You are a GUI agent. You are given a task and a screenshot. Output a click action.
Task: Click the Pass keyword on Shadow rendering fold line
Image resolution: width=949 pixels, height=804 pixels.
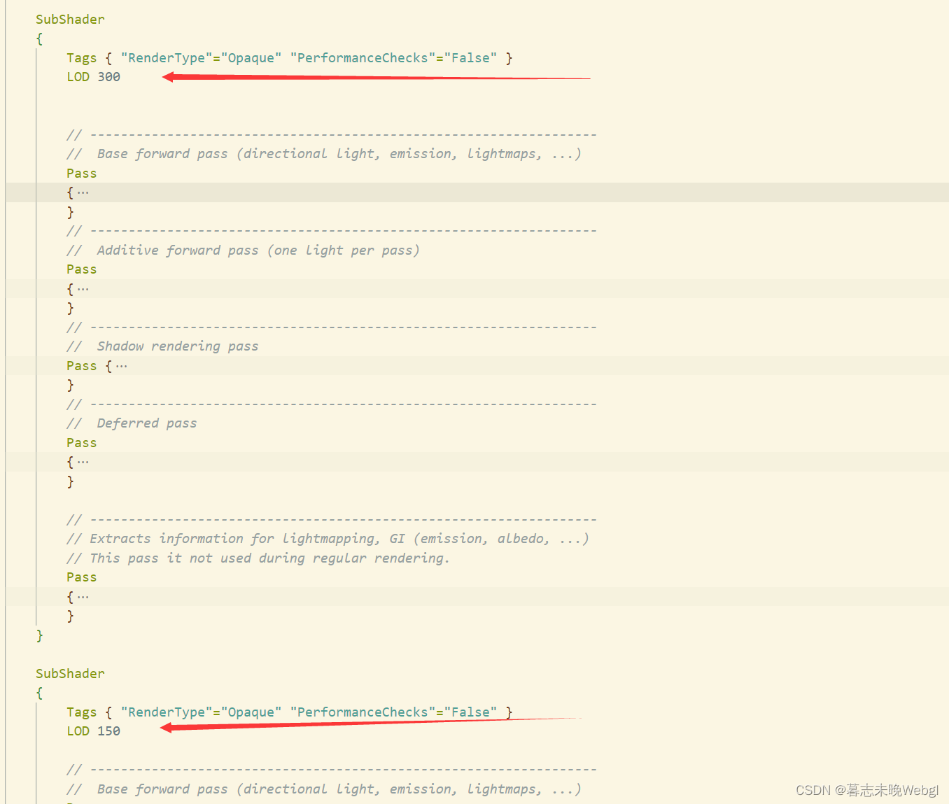click(x=82, y=366)
